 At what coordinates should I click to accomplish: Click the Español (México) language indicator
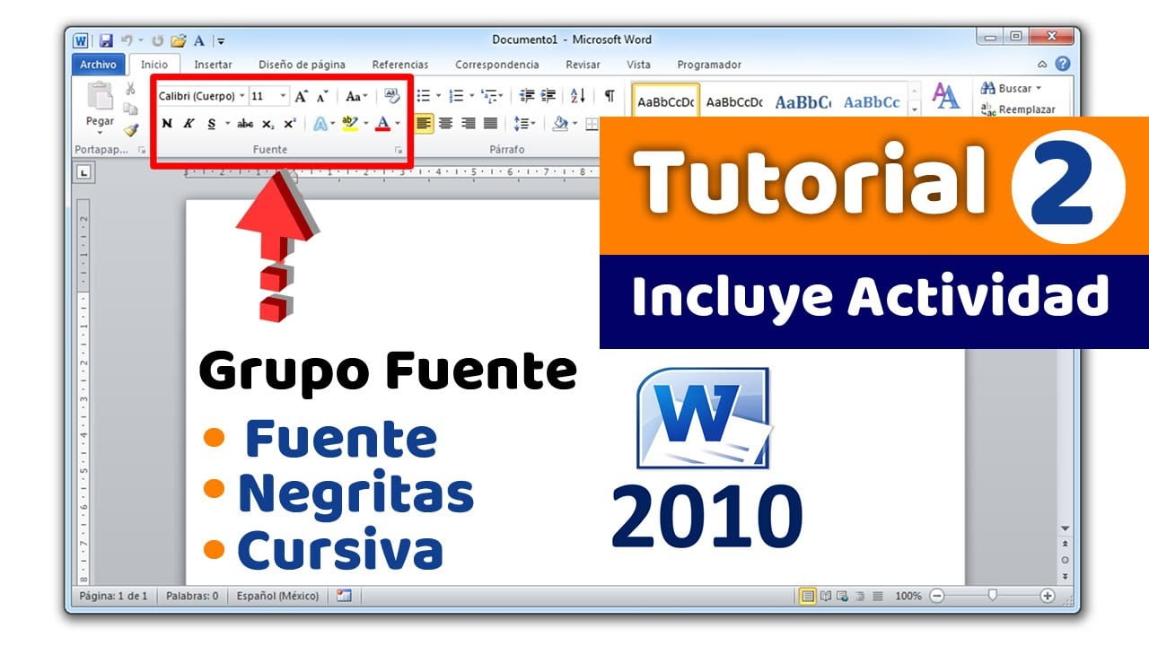pyautogui.click(x=278, y=596)
